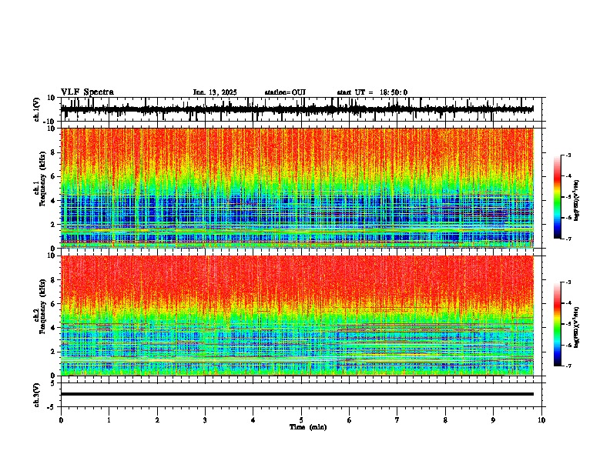Click the ch.1 voltage waveform trace
610x471 pixels.
click(297, 109)
